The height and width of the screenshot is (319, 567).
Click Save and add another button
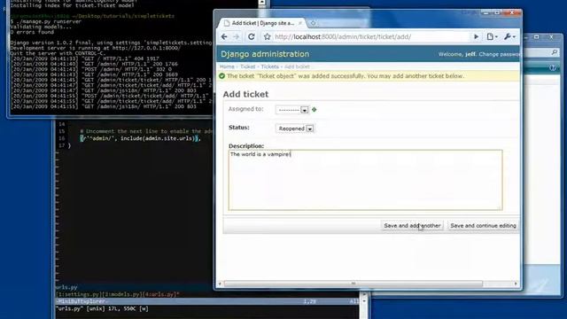coord(412,226)
